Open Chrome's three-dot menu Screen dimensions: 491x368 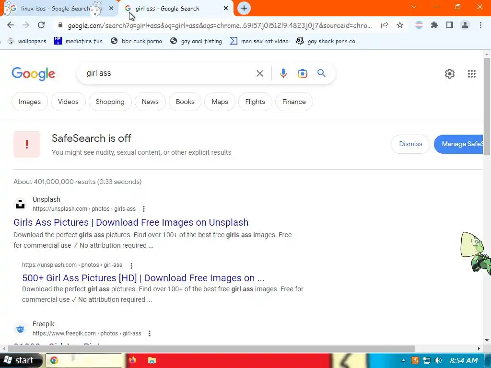tap(480, 25)
